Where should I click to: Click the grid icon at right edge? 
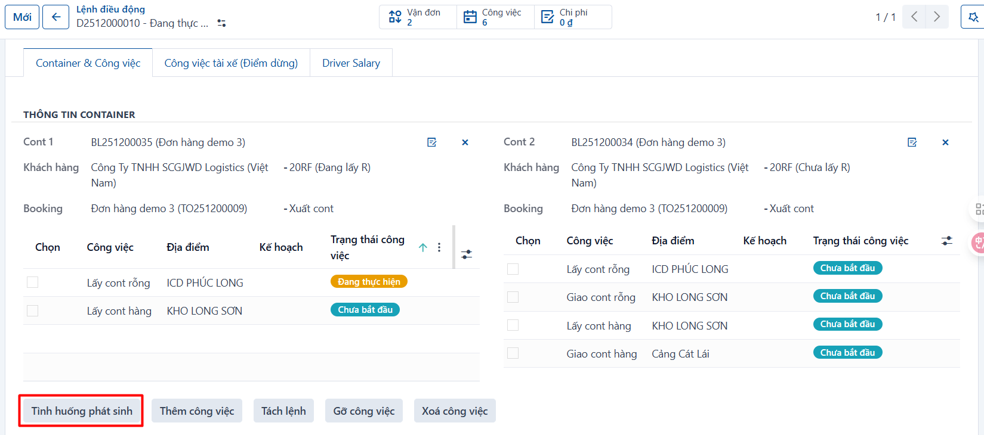[x=979, y=209]
